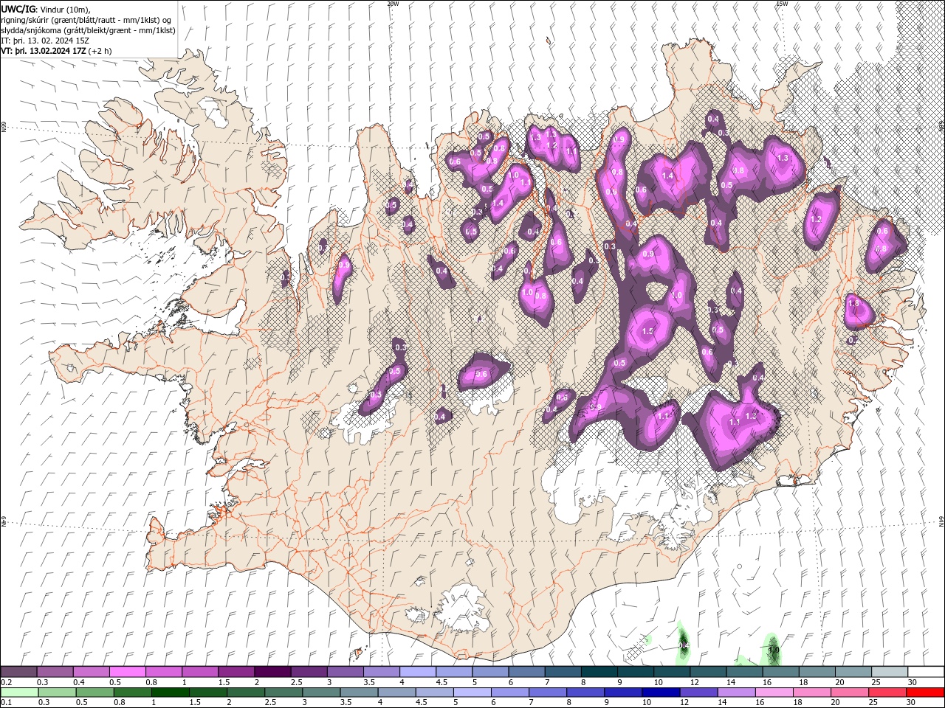
Task: Click the 'IT: þri. 13. 02. 2024 15Z' line
Action: (x=45, y=41)
